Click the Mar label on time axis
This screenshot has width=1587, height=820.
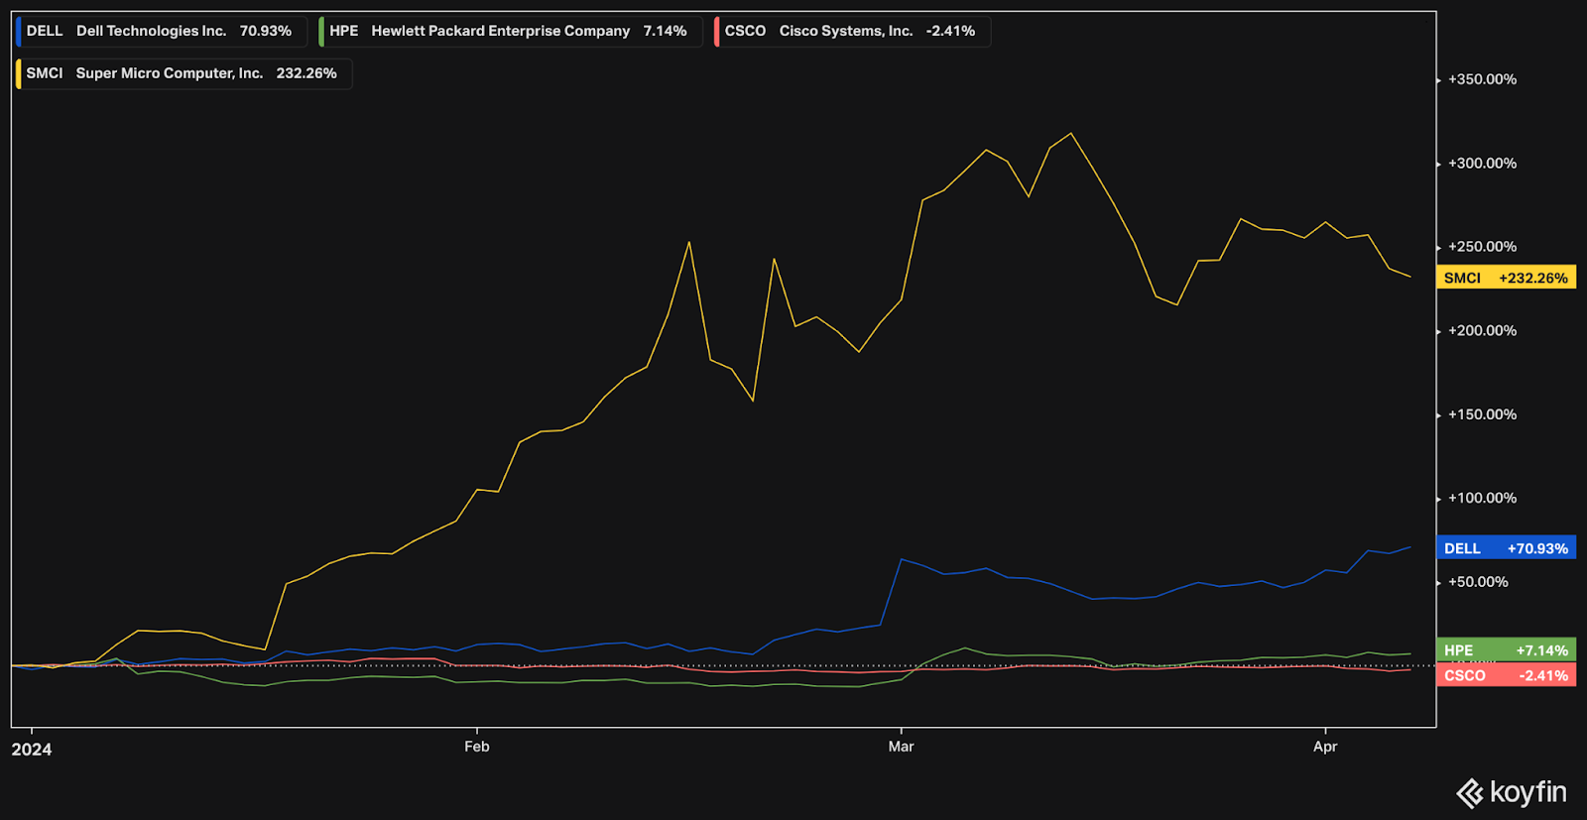901,747
